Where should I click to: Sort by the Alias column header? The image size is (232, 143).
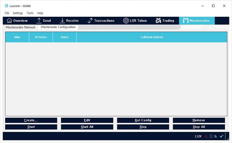(17, 37)
